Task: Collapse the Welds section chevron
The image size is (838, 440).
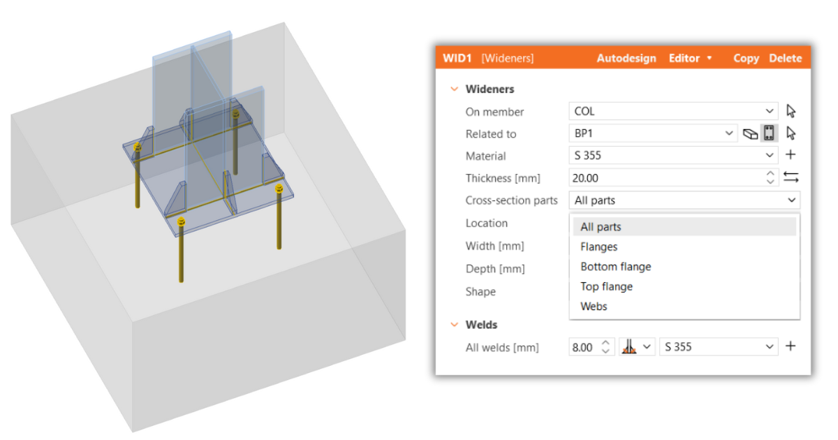Action: coord(454,325)
